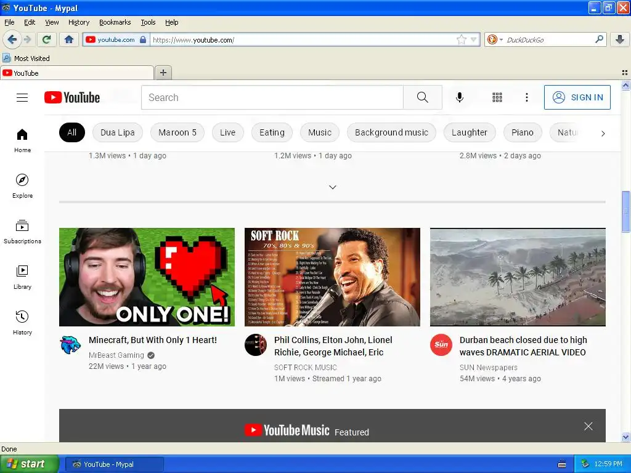Open the Most Visited bookmarks folder
The height and width of the screenshot is (473, 631).
click(26, 59)
